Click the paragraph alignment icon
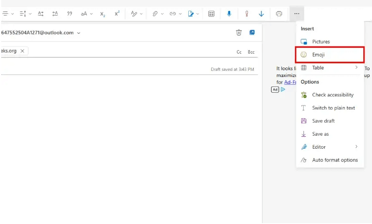372x224 pixels. point(5,14)
